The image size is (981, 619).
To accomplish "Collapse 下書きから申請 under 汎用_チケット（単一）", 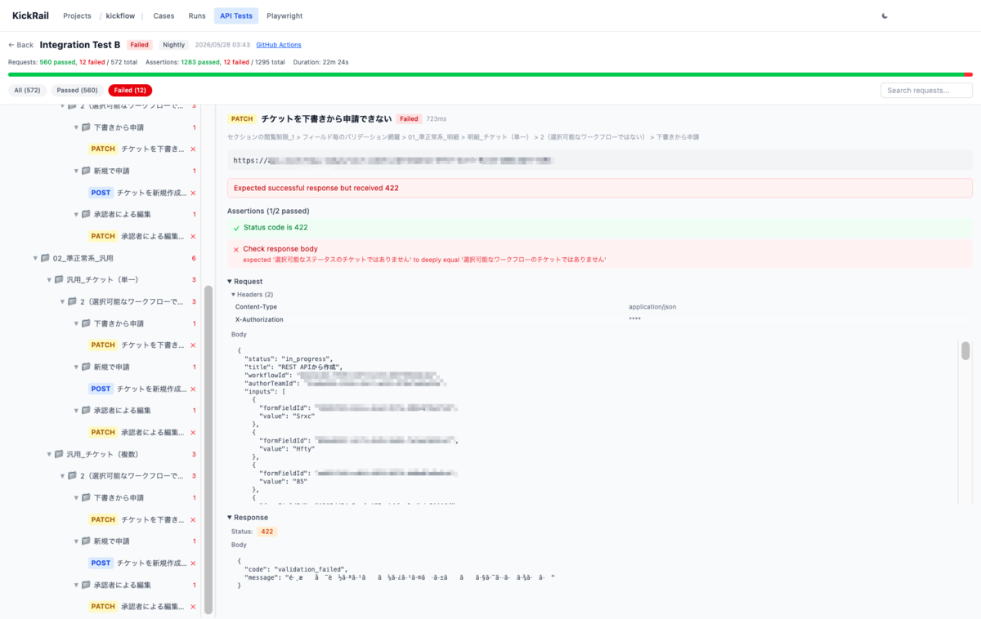I will [76, 323].
